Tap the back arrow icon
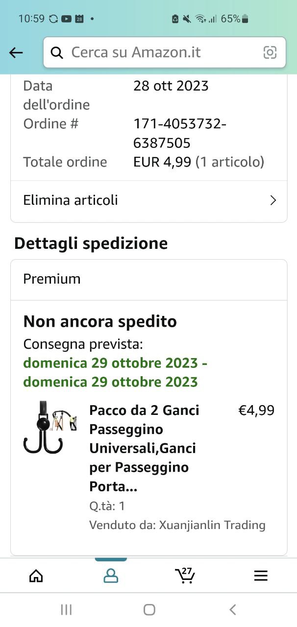 point(16,52)
